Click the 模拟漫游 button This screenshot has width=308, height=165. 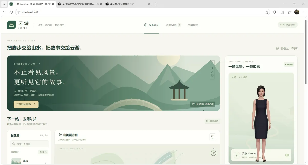point(212,121)
